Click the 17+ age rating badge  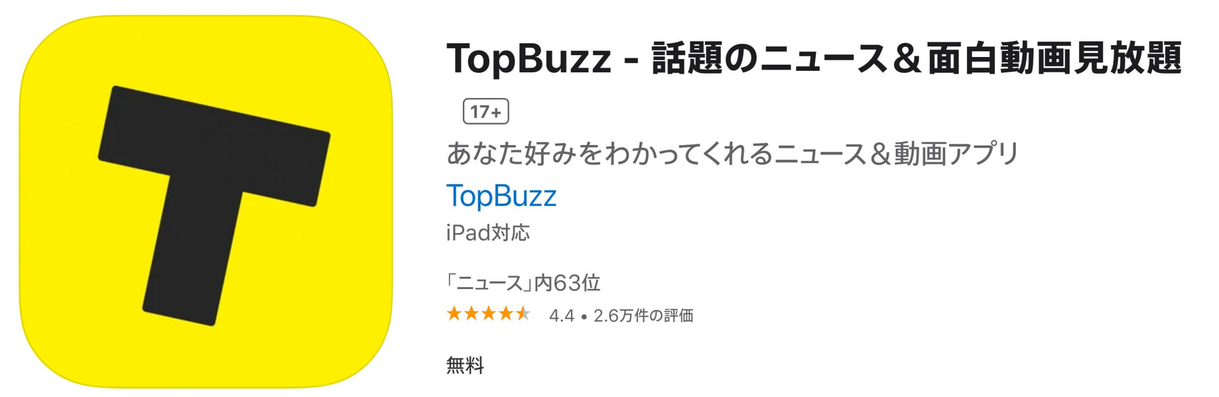(x=486, y=112)
